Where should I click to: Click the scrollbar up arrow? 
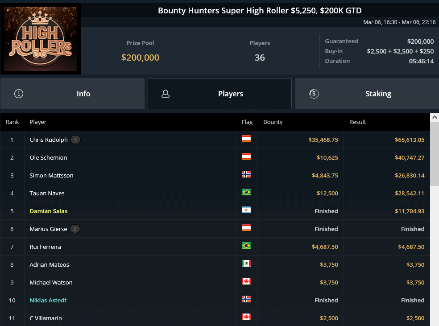435,117
